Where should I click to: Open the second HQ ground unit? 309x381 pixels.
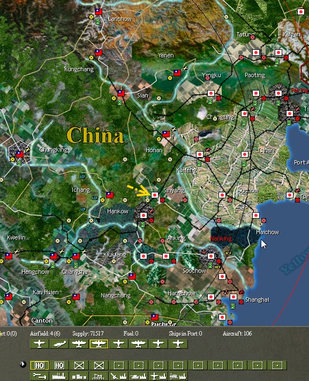[59, 365]
